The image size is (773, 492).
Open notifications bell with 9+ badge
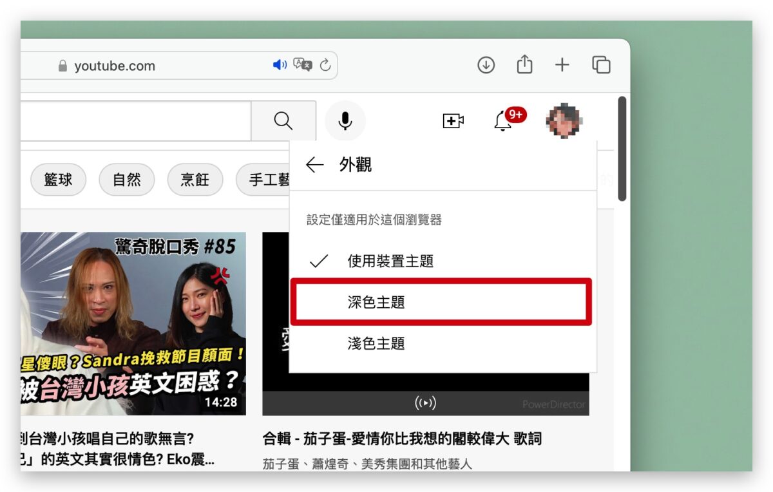pos(503,120)
